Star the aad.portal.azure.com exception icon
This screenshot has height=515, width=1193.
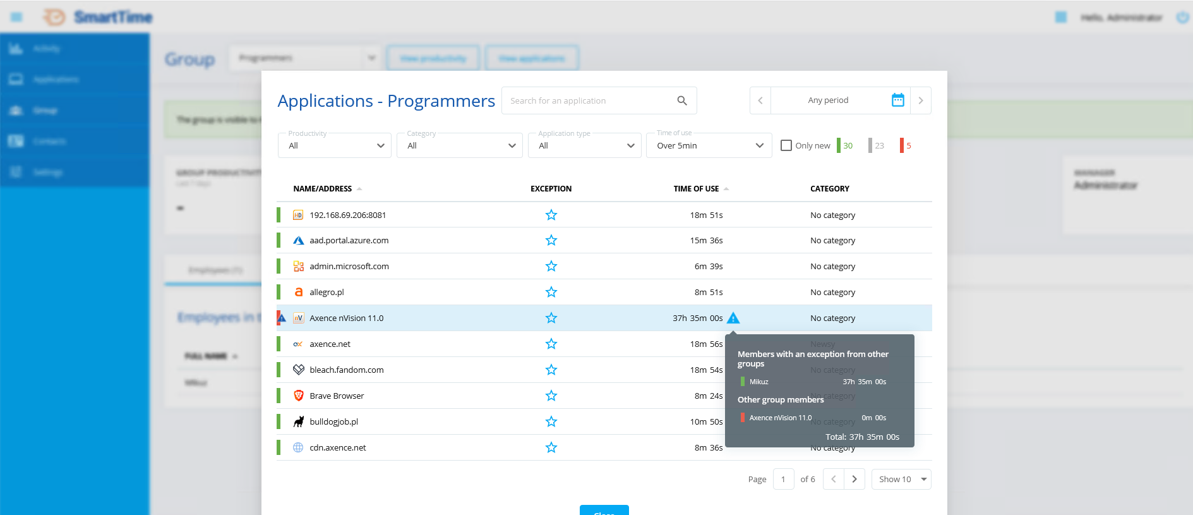[x=551, y=240]
